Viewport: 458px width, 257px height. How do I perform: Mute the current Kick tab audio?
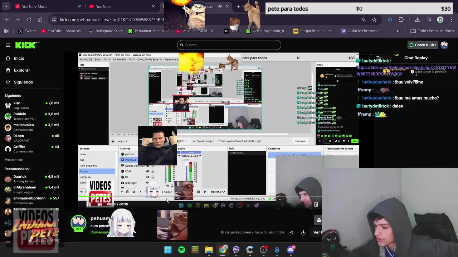click(220, 6)
